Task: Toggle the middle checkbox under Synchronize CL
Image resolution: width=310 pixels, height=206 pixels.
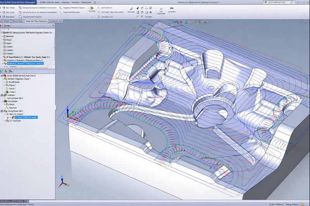Action: (98, 12)
